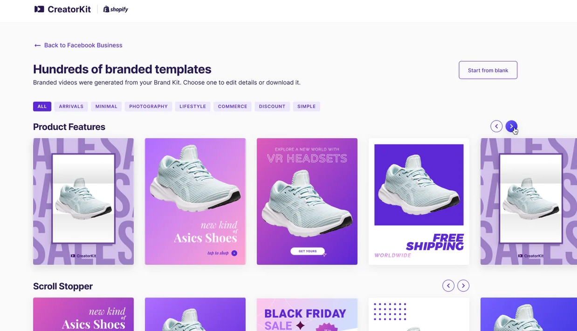Viewport: 577px width, 331px height.
Task: Apply the SIMPLE filter
Action: [307, 107]
